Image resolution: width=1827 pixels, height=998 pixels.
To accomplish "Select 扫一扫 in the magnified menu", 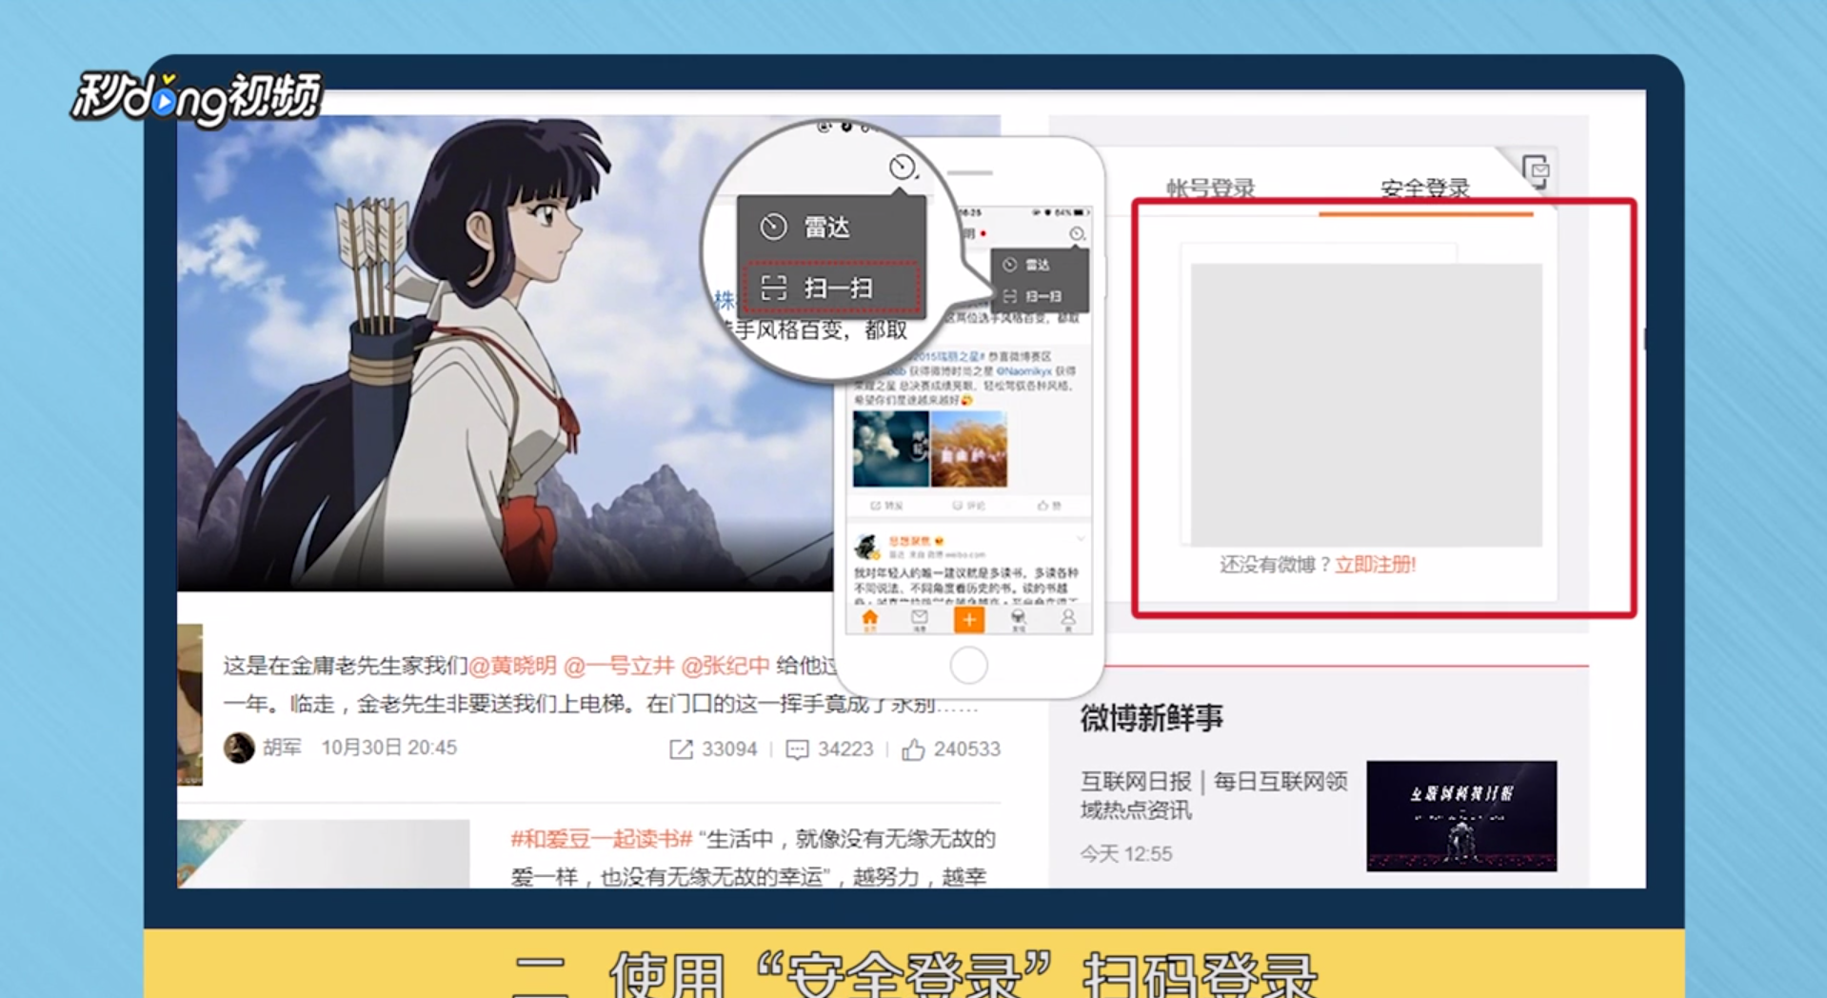I will (830, 287).
